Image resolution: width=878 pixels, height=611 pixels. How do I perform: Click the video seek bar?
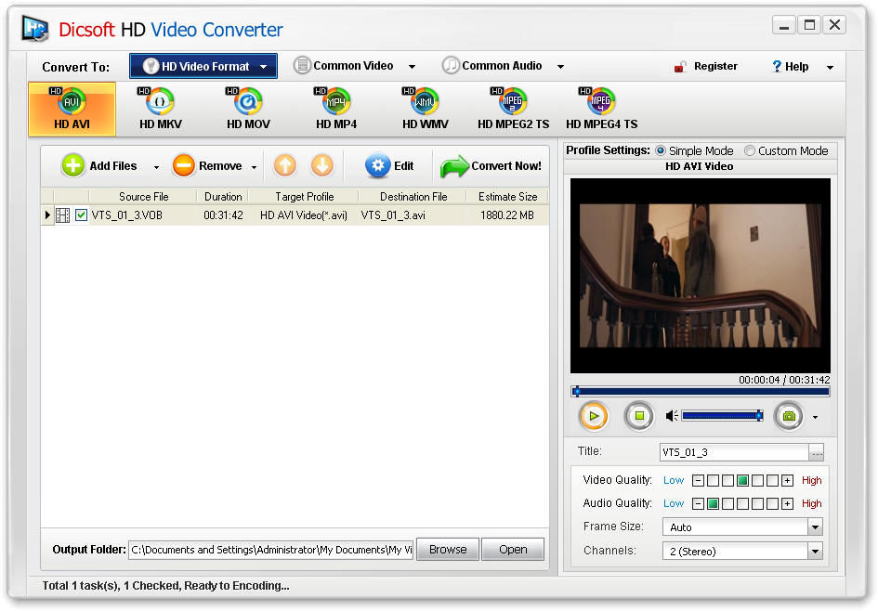pyautogui.click(x=700, y=392)
